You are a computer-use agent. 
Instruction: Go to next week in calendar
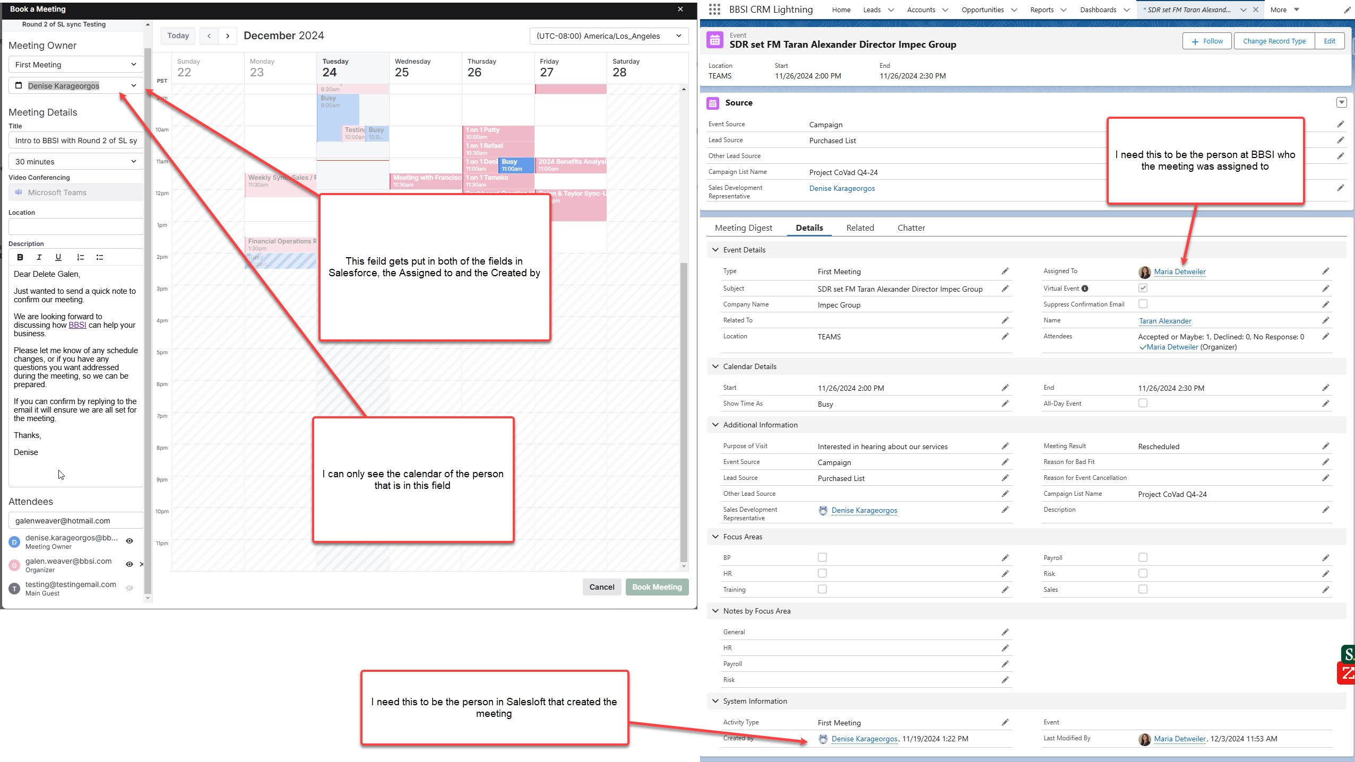coord(228,36)
